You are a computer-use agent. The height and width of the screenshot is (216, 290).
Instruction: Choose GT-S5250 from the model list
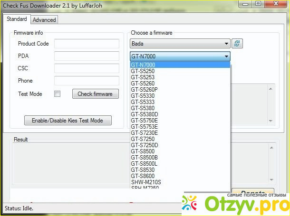pyautogui.click(x=143, y=71)
